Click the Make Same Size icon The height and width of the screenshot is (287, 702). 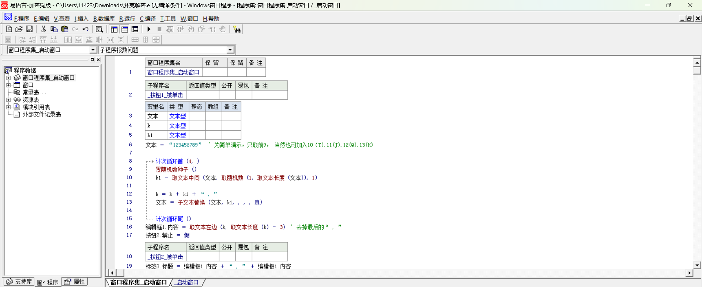pyautogui.click(x=156, y=40)
